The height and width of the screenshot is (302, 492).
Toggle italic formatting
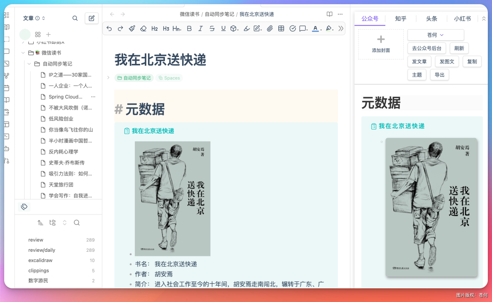(x=200, y=28)
